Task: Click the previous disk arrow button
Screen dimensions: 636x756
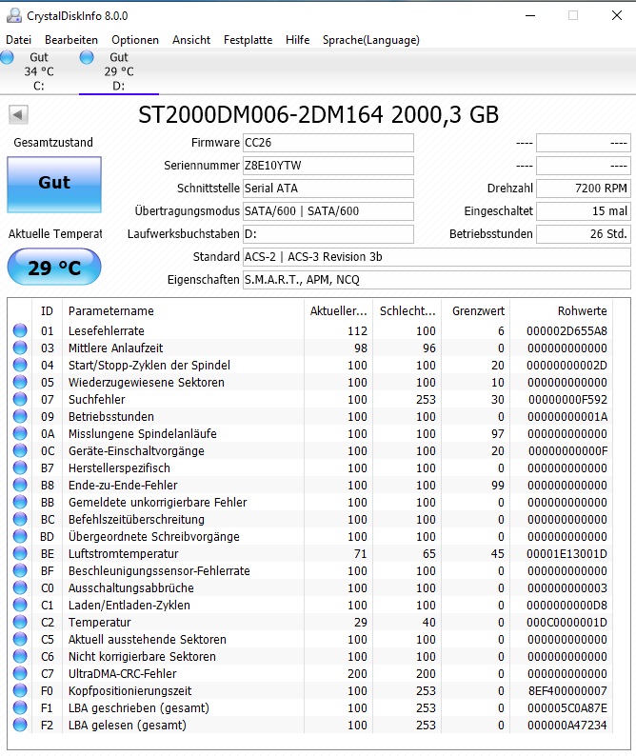Action: (18, 115)
